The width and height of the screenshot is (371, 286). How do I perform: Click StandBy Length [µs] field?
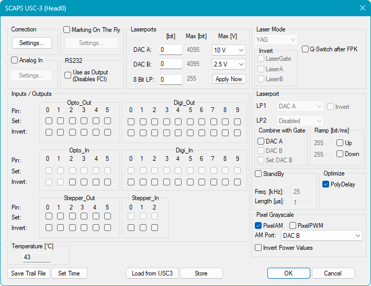coord(303,202)
